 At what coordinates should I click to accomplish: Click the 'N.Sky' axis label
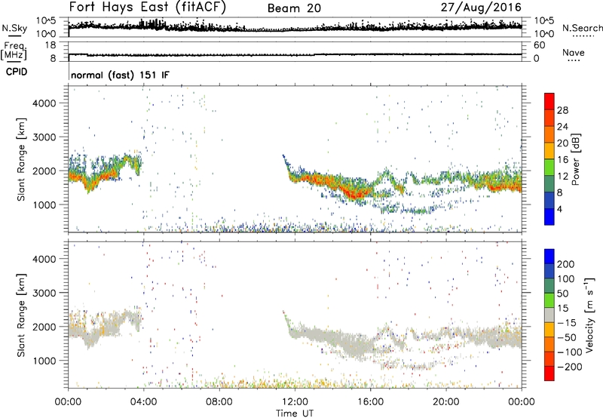(14, 28)
